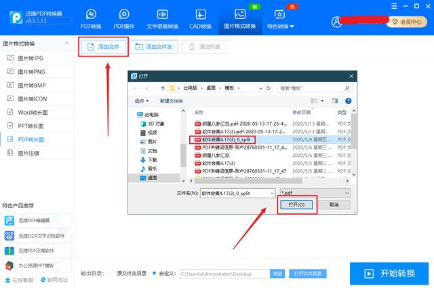Toggle the preview pane icon in dialog
The height and width of the screenshot is (288, 434).
click(334, 101)
